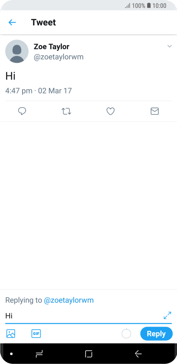Open @zoetaylorwm link in Replying to
177x364 pixels.
tap(69, 300)
